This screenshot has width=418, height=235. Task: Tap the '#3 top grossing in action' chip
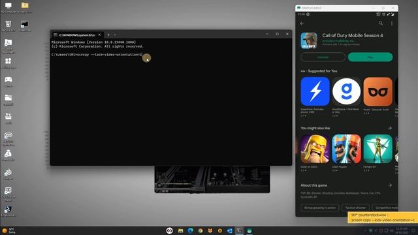pos(319,208)
